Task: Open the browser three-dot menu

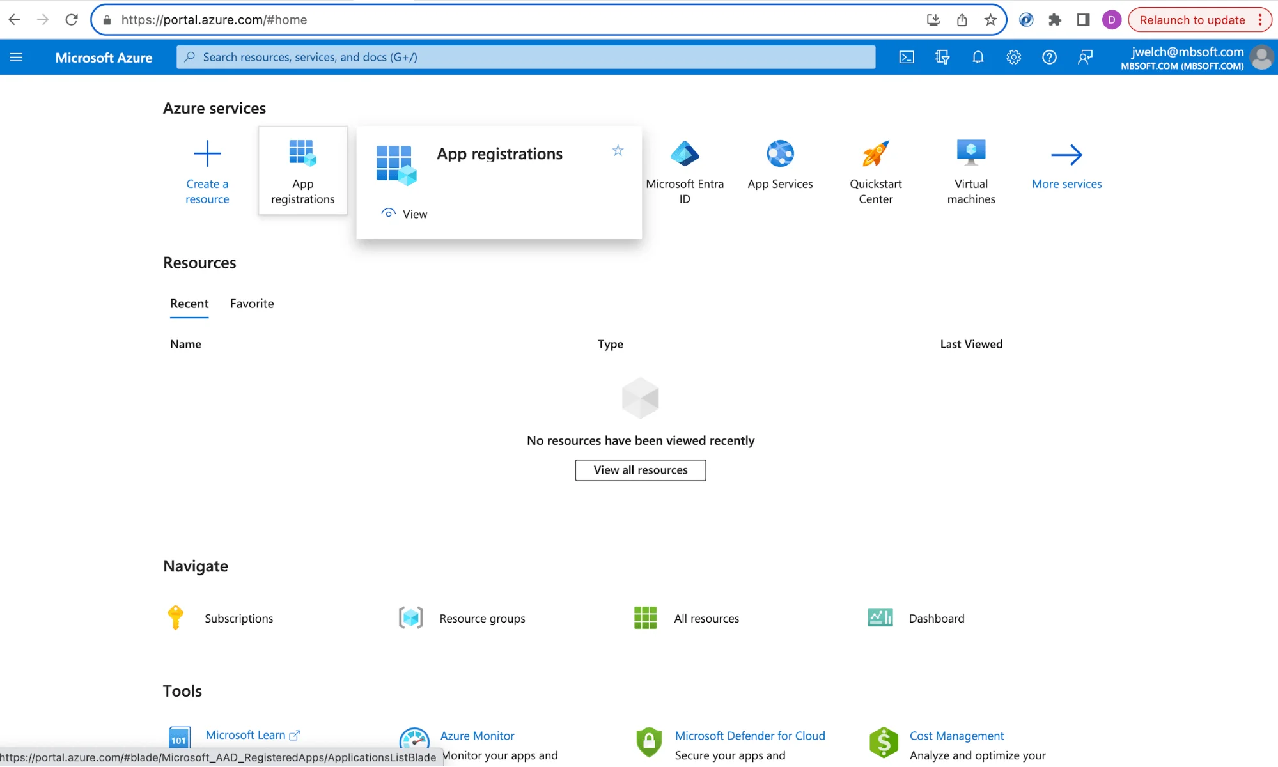Action: click(x=1260, y=20)
